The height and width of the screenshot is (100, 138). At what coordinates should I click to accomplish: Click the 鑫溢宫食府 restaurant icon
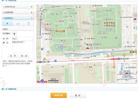coord(93,6)
